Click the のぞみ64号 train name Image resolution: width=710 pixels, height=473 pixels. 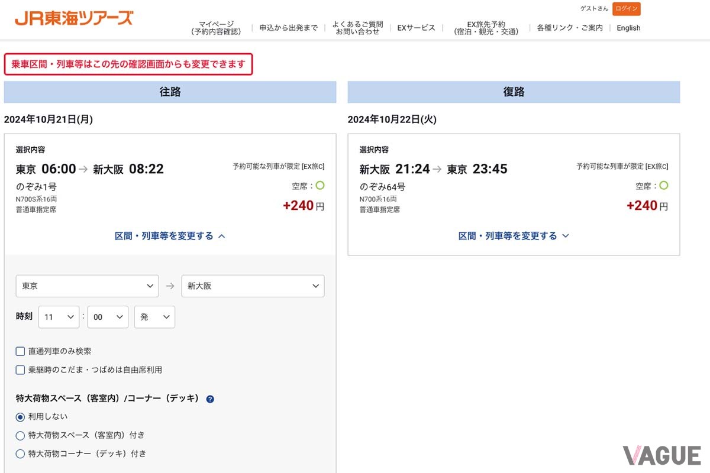pos(382,187)
